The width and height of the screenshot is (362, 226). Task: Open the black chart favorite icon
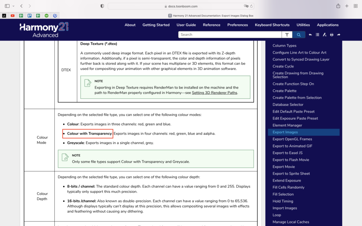pos(4,16)
